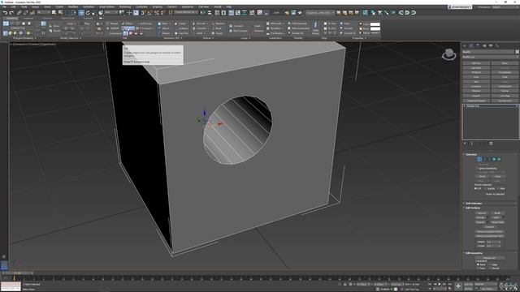Open the Modifiers menu
The height and width of the screenshot is (292, 520).
coord(73,6)
